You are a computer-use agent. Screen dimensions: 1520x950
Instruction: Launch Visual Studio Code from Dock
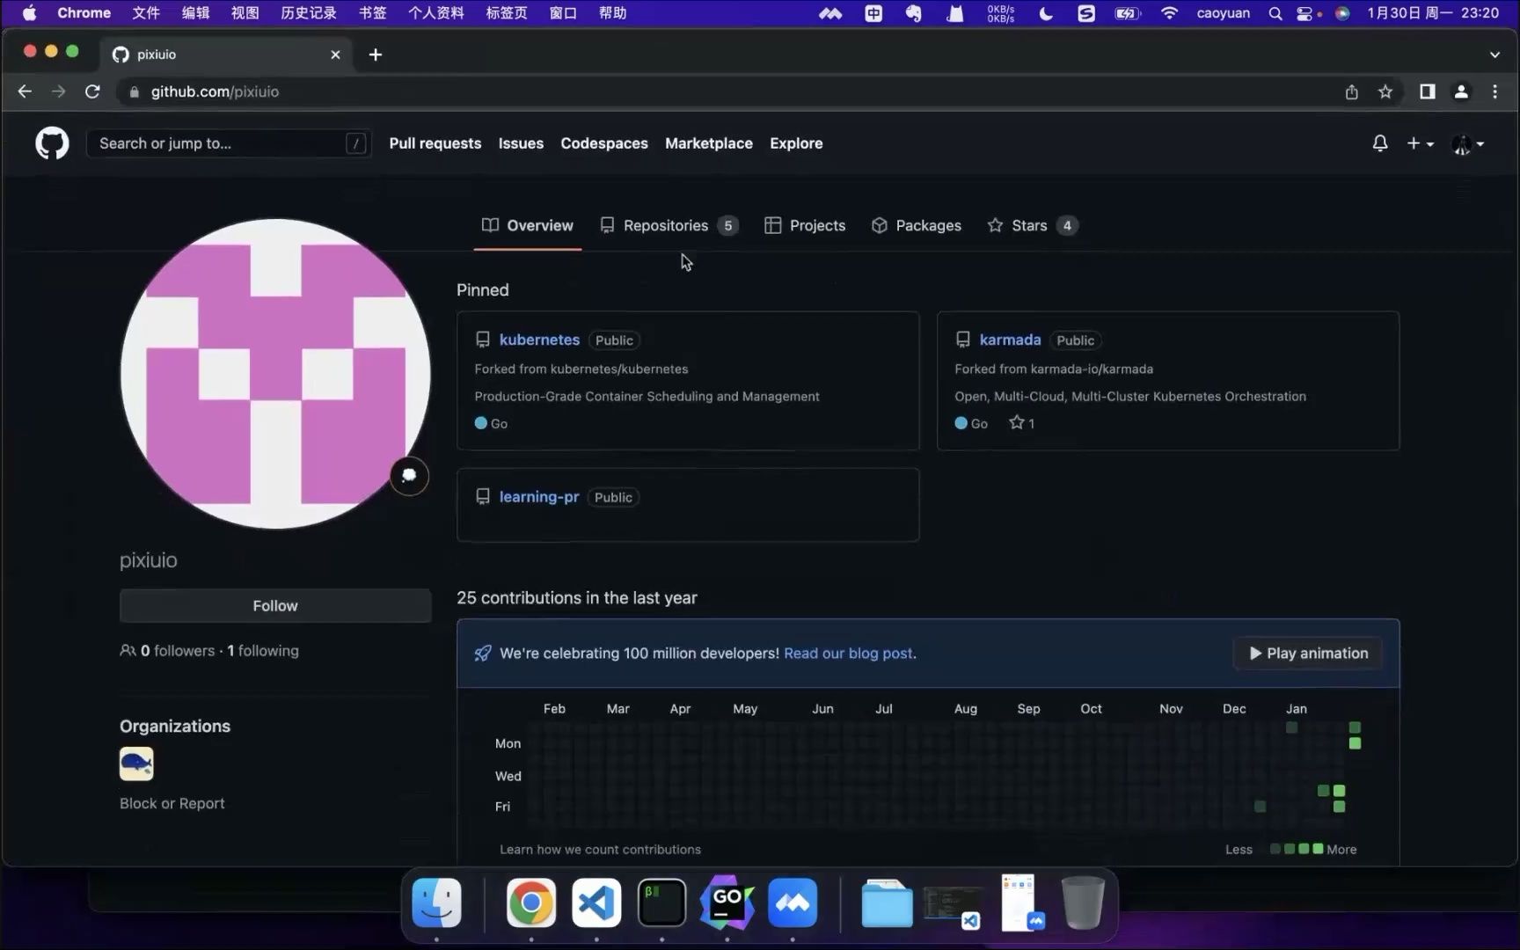click(x=596, y=902)
